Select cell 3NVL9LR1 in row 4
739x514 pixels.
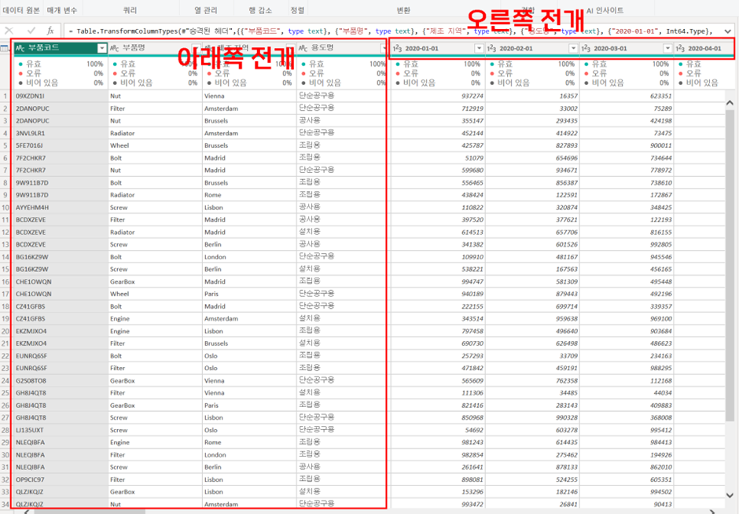click(61, 134)
